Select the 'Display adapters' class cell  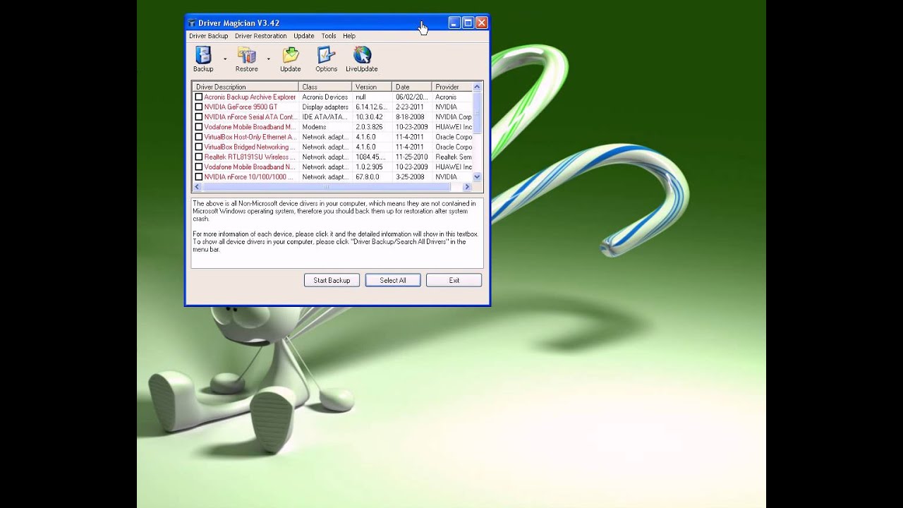325,107
